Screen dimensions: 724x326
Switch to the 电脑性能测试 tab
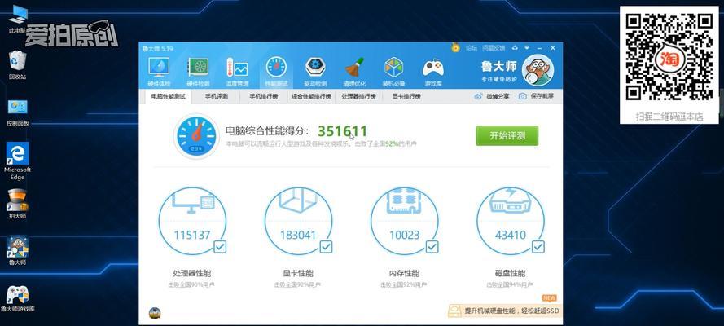[x=168, y=97]
